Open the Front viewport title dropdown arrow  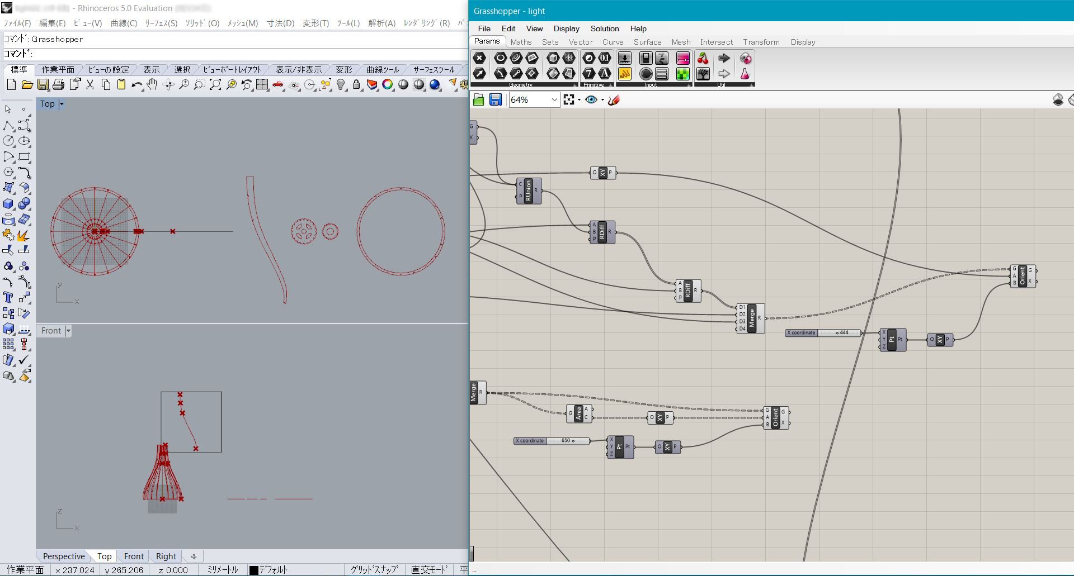68,331
